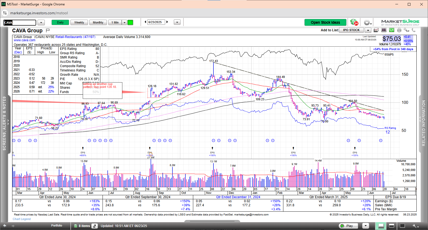Click the EPS Due 8/19 header

click(395, 197)
